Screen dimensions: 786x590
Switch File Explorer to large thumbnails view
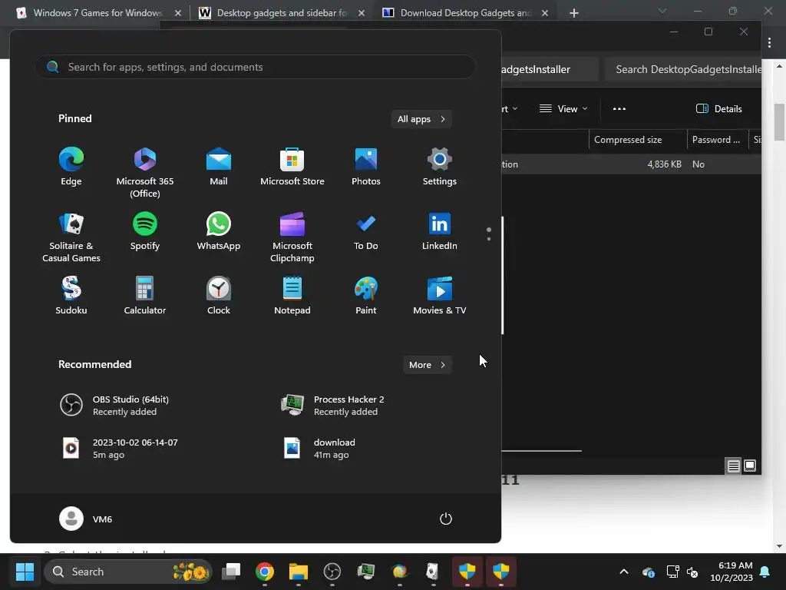pos(750,466)
